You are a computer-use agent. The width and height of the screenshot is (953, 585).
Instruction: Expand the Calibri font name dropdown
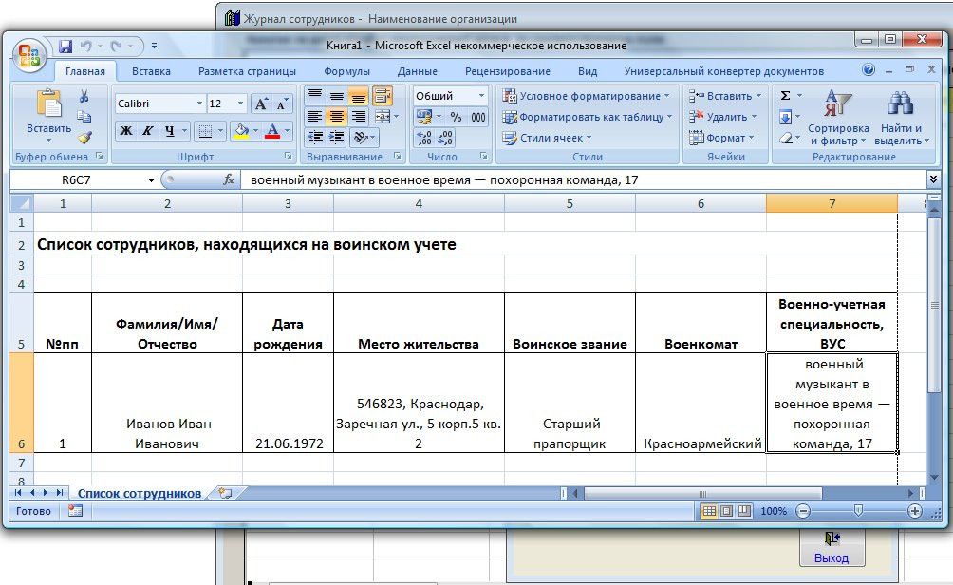199,104
